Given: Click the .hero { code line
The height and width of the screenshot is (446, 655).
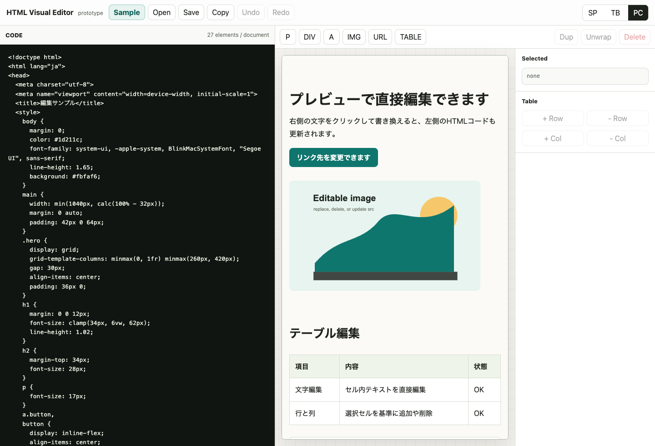Looking at the screenshot, I should click(x=35, y=241).
